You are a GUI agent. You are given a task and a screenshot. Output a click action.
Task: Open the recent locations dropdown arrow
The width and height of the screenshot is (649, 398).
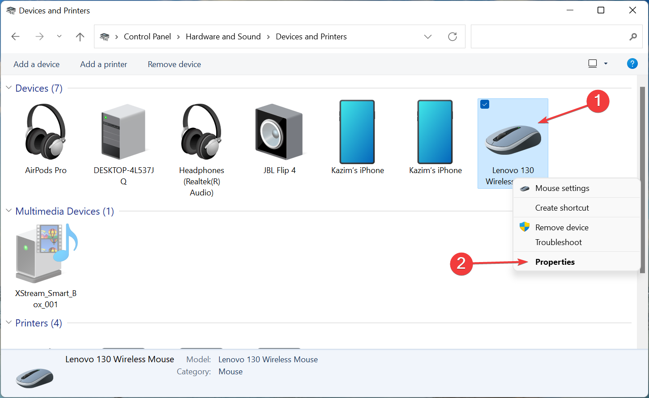click(59, 37)
